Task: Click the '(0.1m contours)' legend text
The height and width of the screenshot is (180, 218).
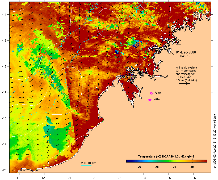Action: point(186,71)
